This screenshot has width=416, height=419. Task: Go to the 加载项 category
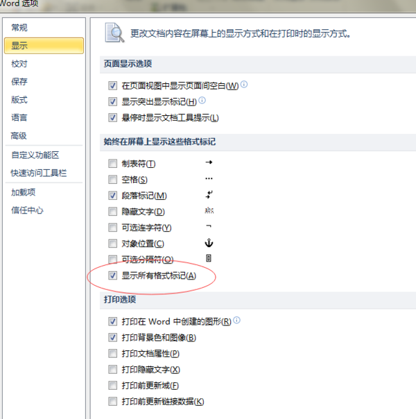[24, 192]
